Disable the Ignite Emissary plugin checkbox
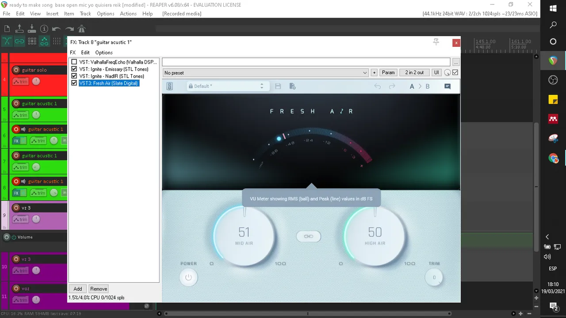 pos(74,69)
